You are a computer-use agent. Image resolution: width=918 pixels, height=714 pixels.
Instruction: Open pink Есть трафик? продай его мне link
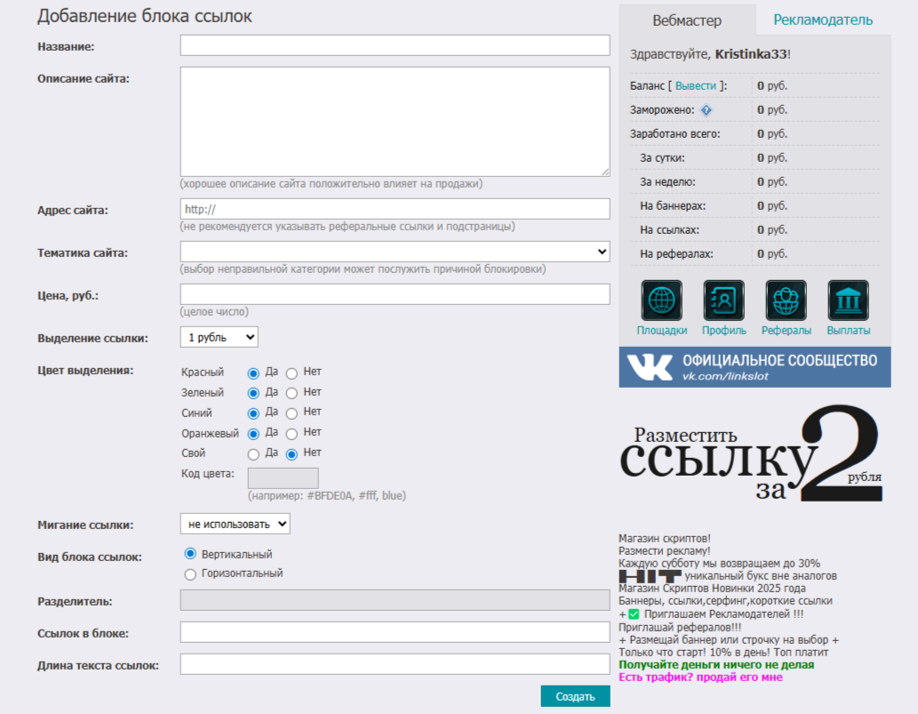[701, 677]
